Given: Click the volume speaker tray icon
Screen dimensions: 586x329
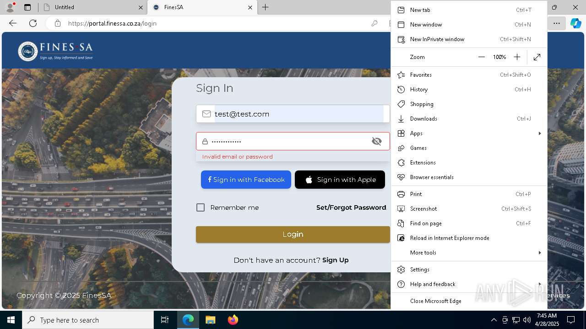Looking at the screenshot, I should [527, 320].
